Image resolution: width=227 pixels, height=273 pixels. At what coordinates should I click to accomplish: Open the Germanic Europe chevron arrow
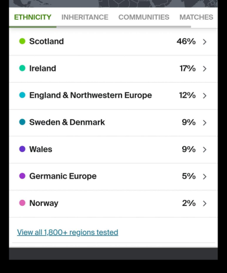205,176
